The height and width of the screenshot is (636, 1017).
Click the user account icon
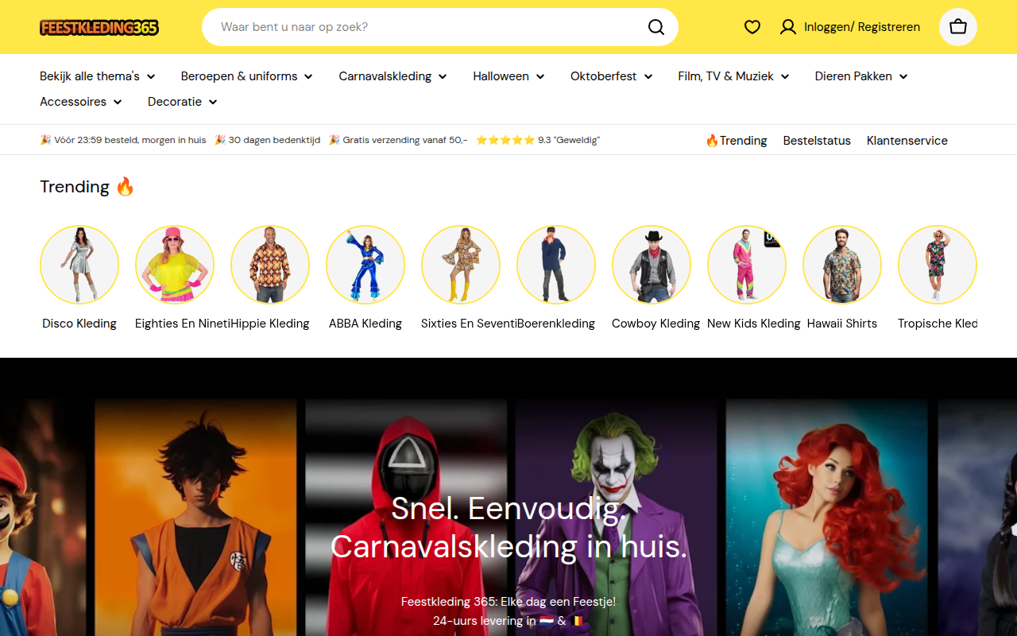(x=787, y=27)
